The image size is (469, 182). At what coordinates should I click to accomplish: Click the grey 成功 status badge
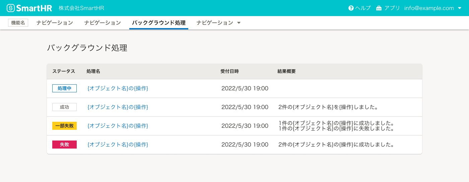click(x=64, y=107)
